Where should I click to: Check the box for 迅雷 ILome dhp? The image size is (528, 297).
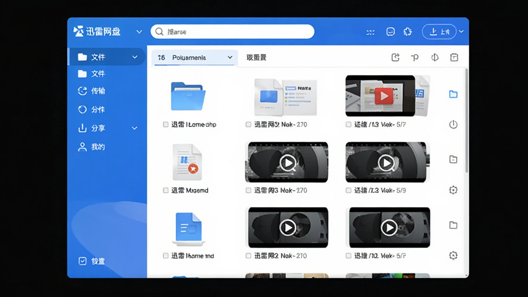pos(166,125)
